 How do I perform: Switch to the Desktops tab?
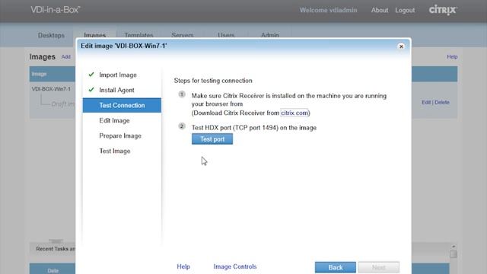51,35
